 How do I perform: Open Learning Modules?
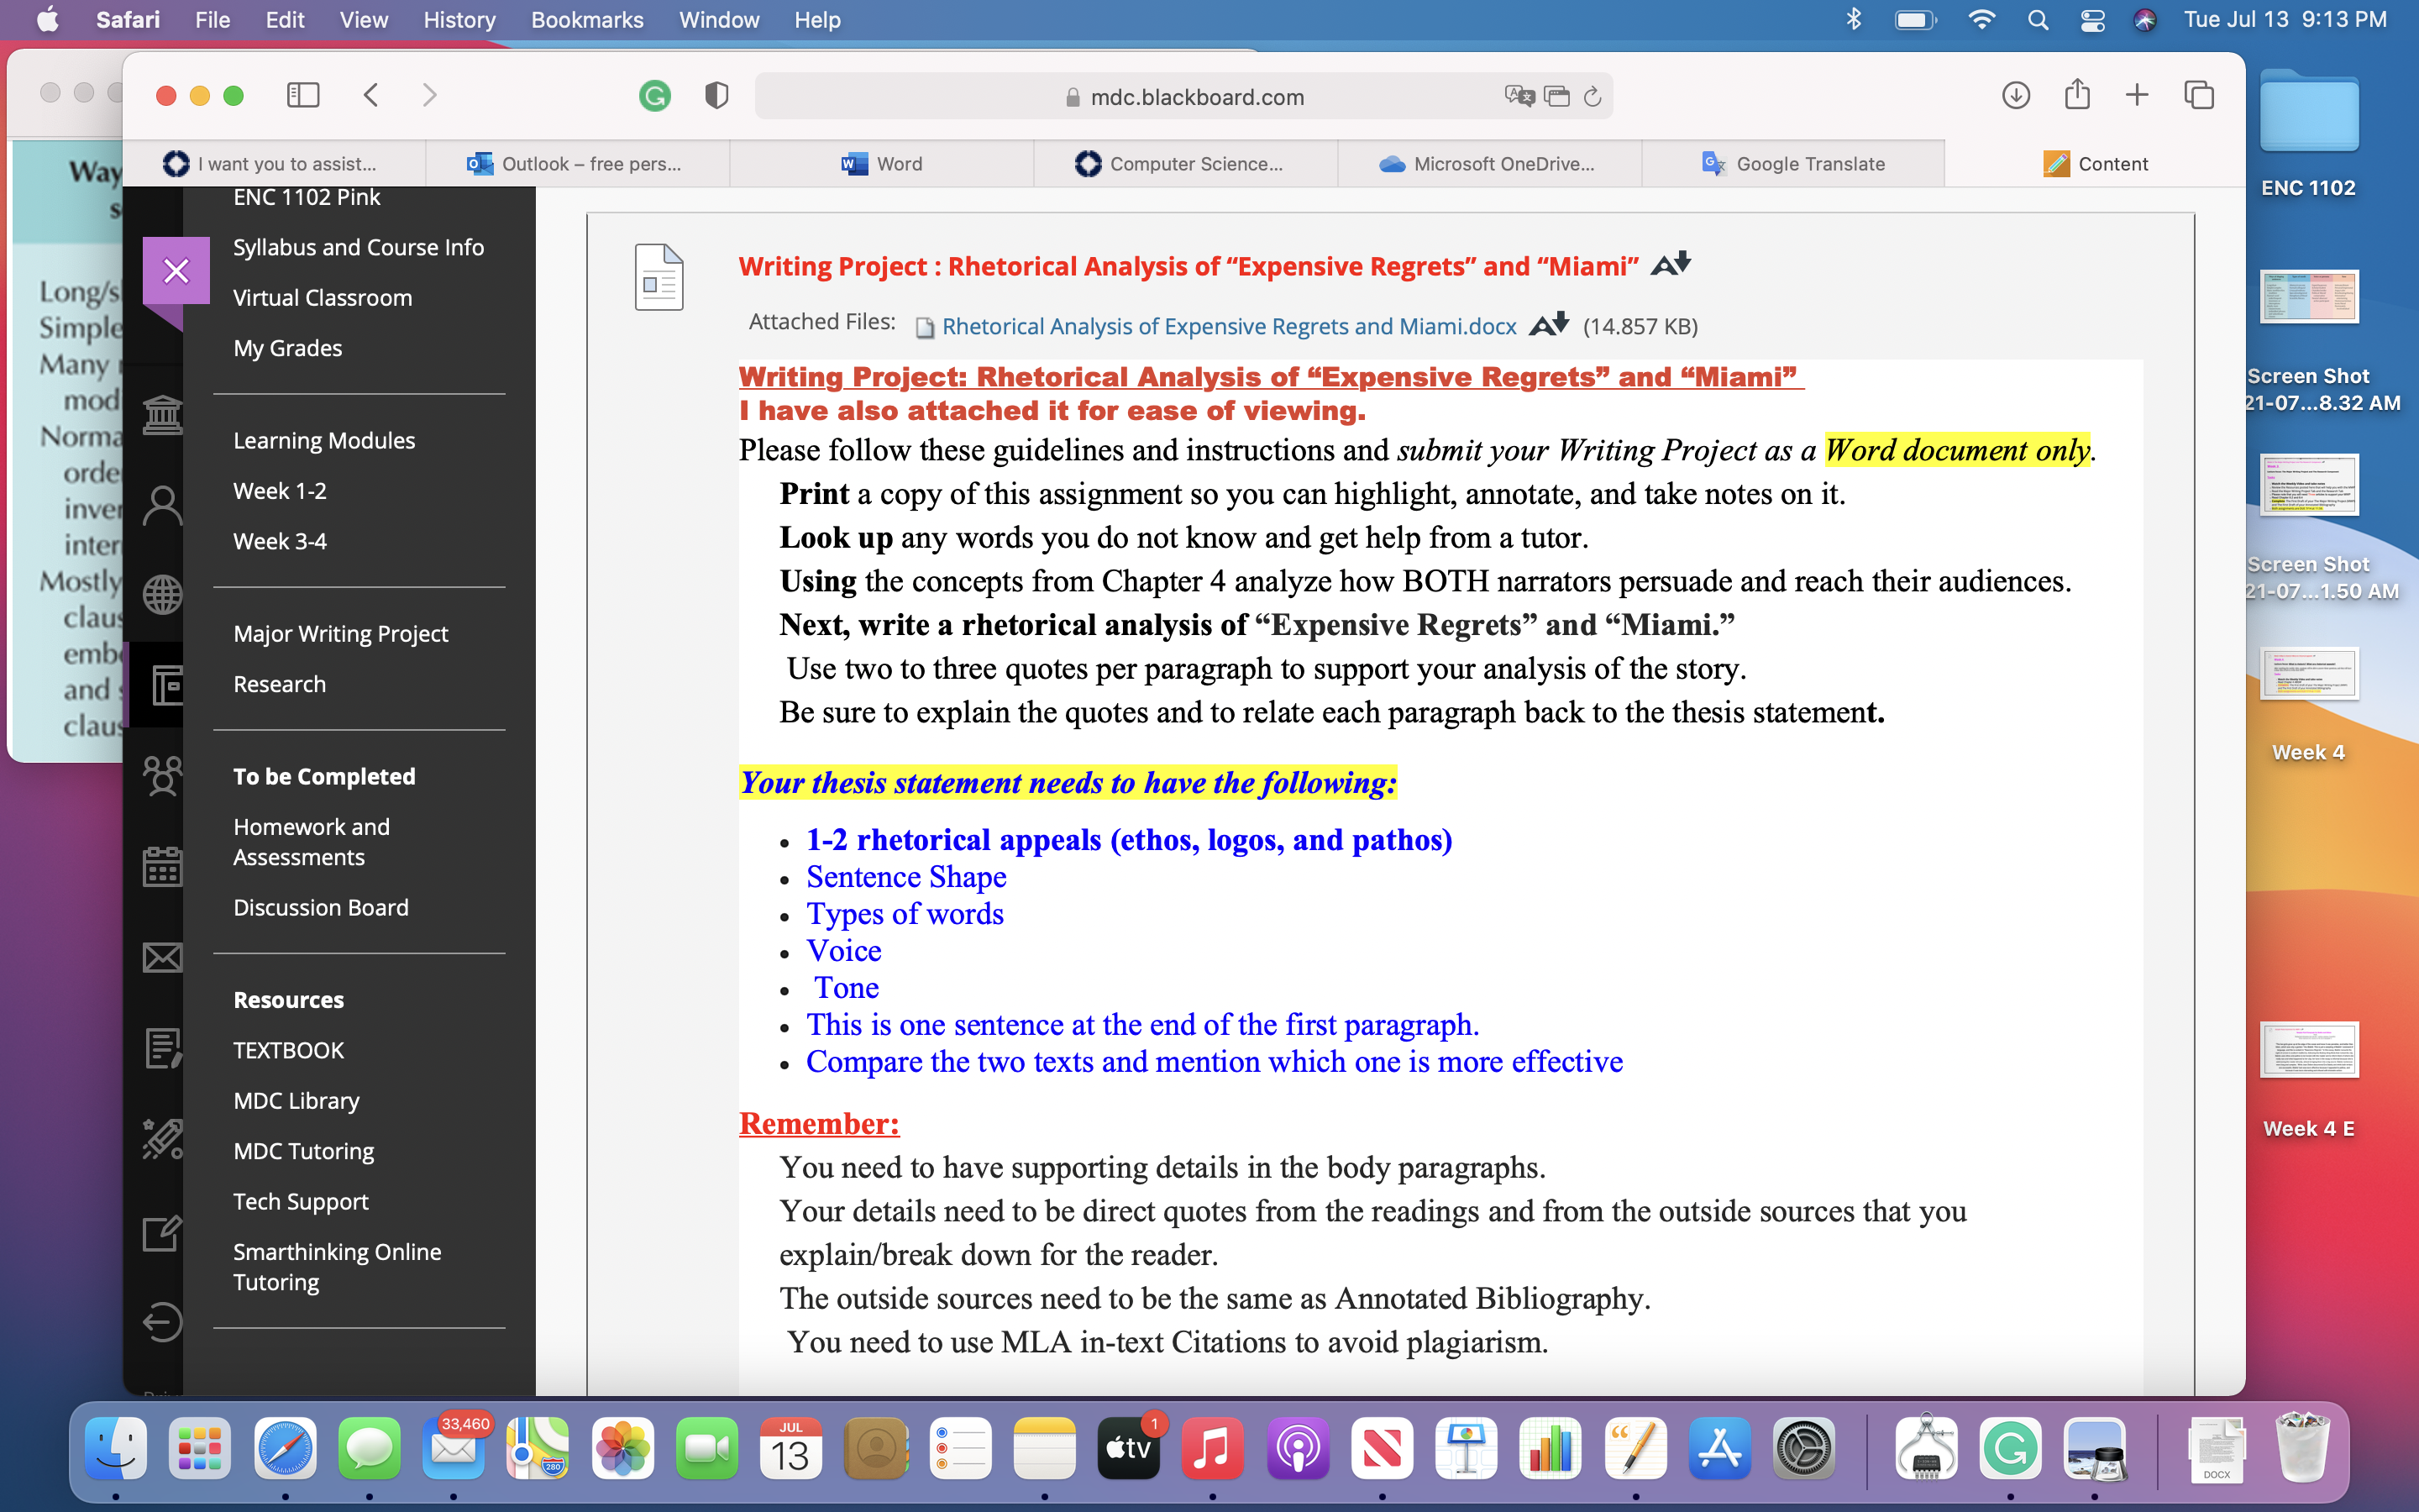pos(324,440)
